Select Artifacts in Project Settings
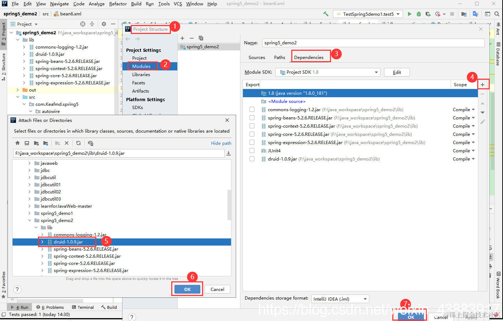Image resolution: width=503 pixels, height=321 pixels. (140, 91)
